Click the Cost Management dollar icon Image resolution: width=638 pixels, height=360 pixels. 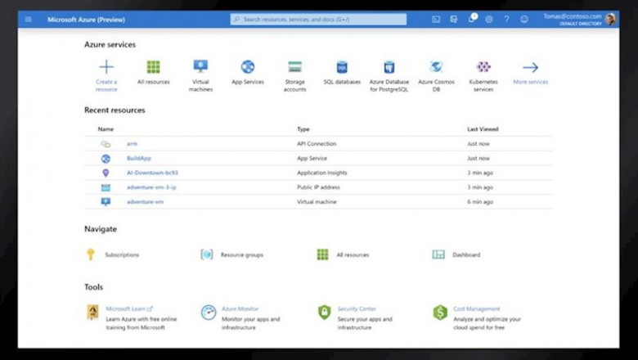coord(440,313)
